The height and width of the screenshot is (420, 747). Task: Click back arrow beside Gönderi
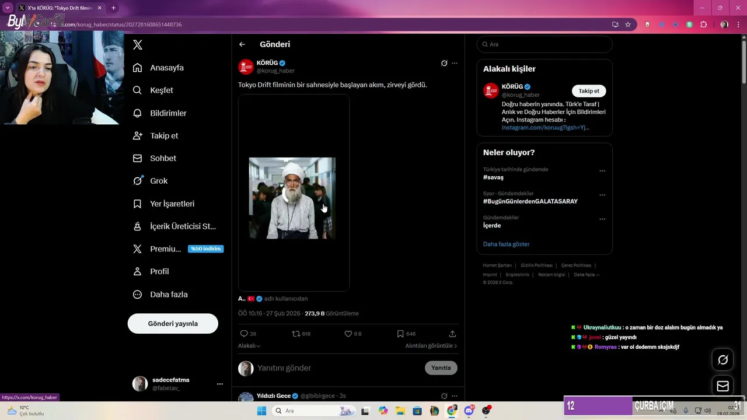(242, 44)
